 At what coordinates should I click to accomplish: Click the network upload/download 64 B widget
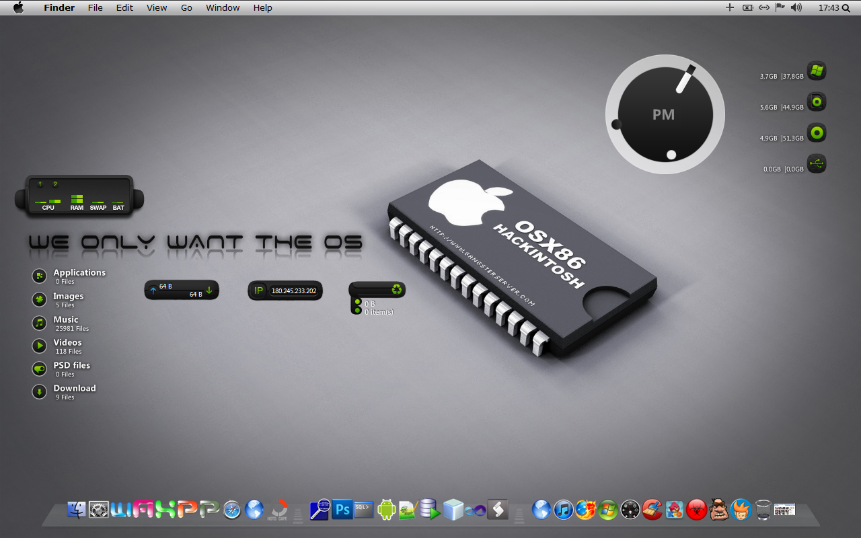(182, 290)
